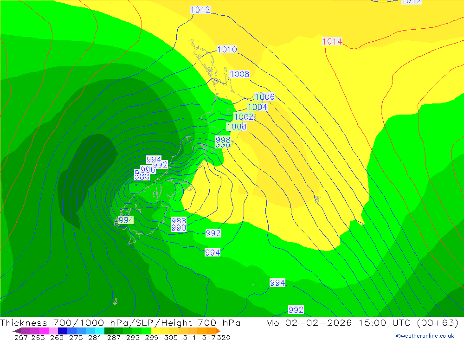This screenshot has width=464, height=340.
Task: Pick the cyan legend swatch
Action: tap(100, 331)
